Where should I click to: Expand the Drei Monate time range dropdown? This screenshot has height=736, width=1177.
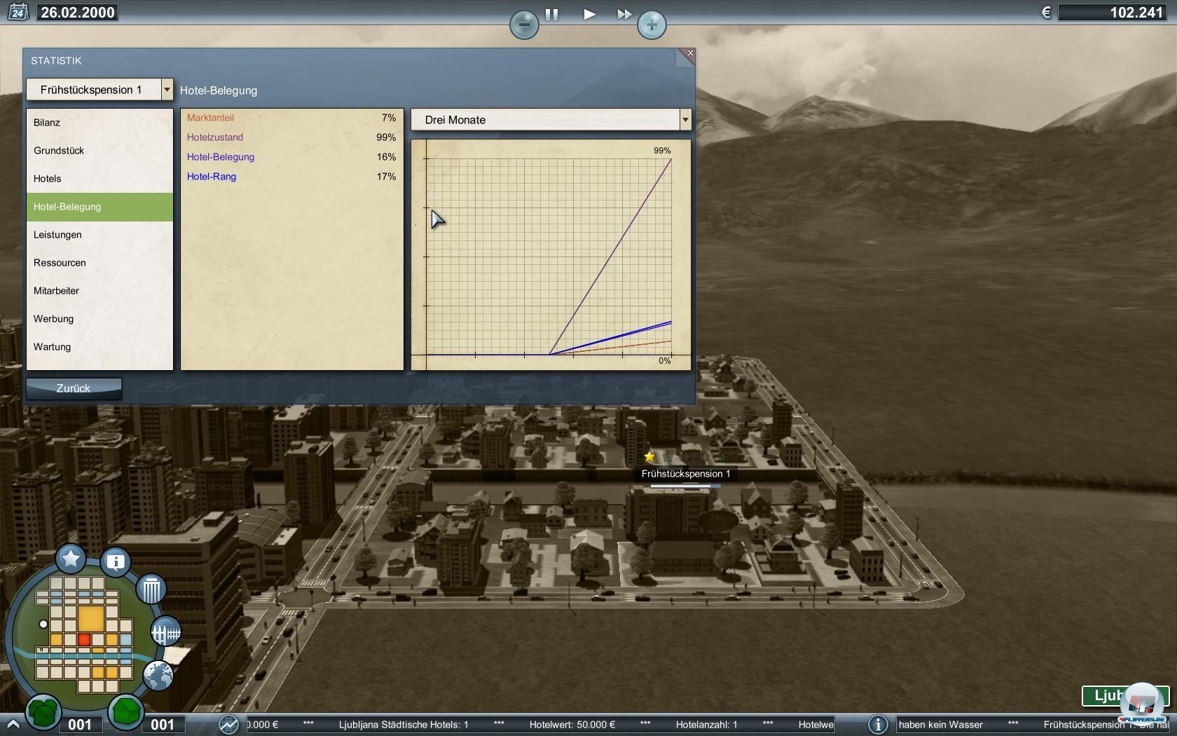pos(551,120)
